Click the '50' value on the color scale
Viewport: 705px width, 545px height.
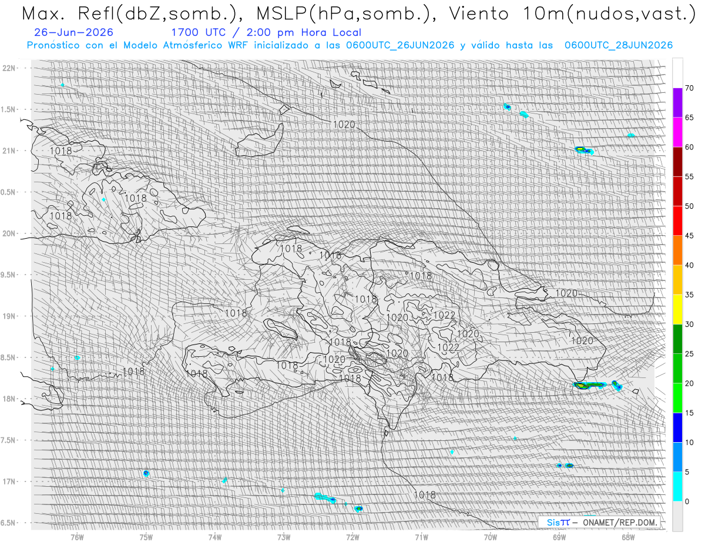tap(690, 206)
